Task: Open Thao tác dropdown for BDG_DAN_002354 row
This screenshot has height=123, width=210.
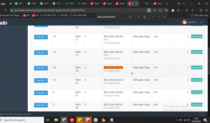Action: [x=41, y=68]
